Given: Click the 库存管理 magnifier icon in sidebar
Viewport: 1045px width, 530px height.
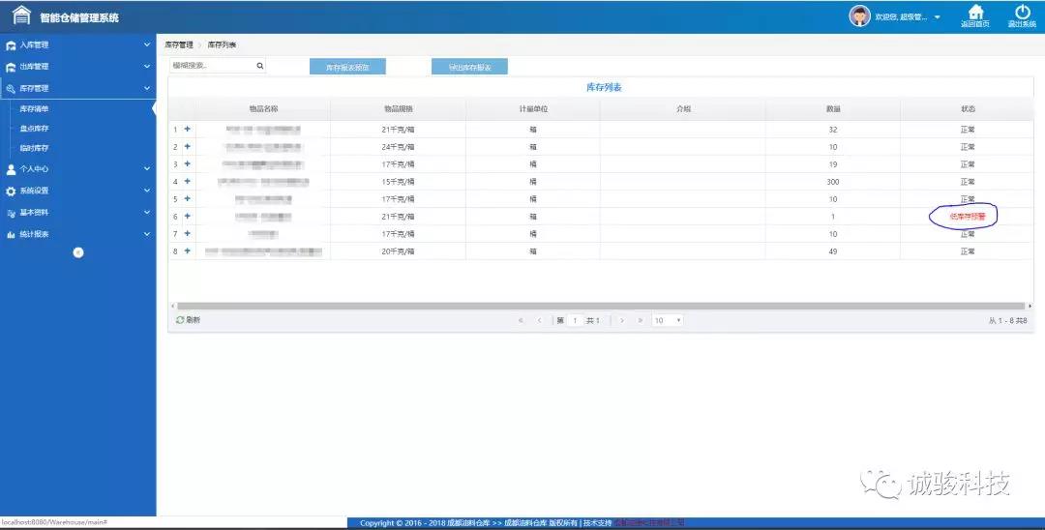Looking at the screenshot, I should coord(11,88).
